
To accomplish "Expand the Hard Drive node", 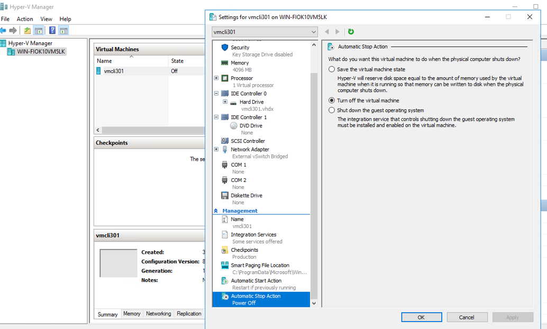I will tap(225, 102).
